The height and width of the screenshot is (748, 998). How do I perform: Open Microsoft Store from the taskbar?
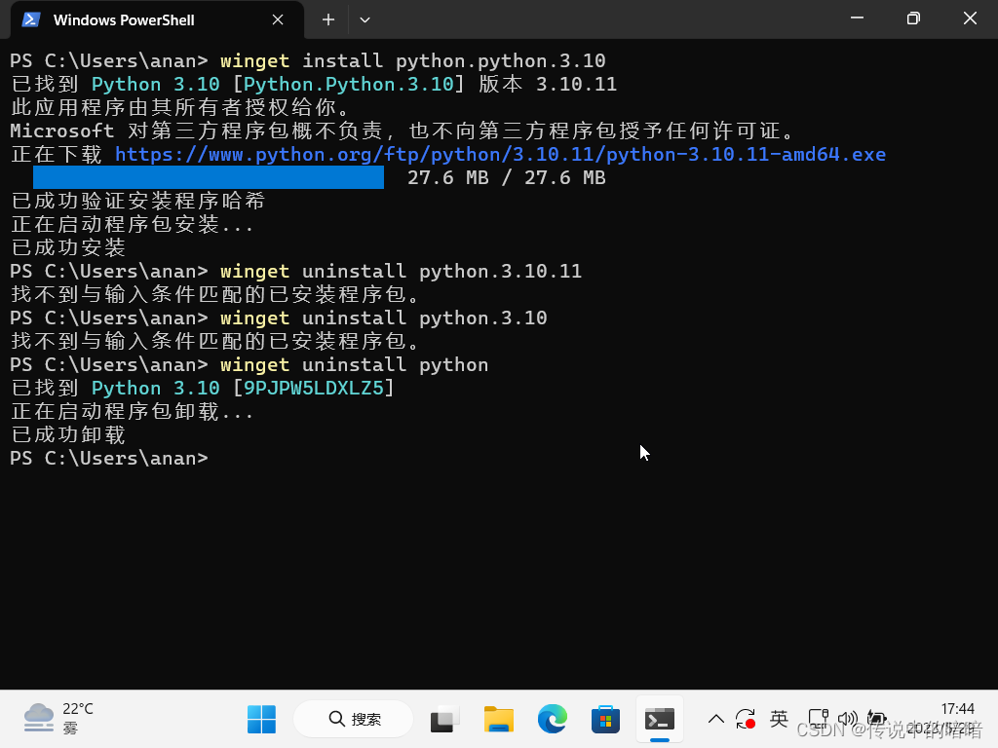[x=605, y=720]
